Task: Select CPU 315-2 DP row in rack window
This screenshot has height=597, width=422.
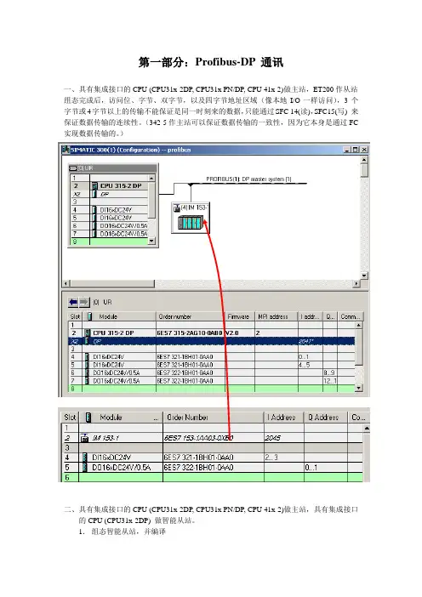Action: [x=109, y=185]
